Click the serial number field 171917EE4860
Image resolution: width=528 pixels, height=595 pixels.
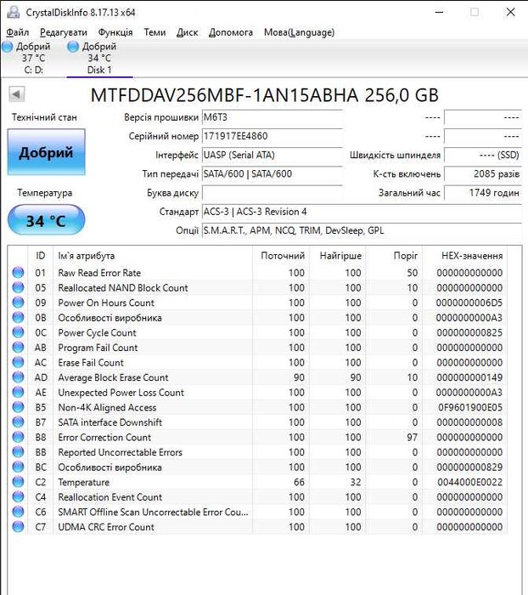coord(272,136)
